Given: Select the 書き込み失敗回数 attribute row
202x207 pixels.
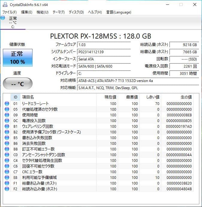Looking at the screenshot, I should point(98,138).
